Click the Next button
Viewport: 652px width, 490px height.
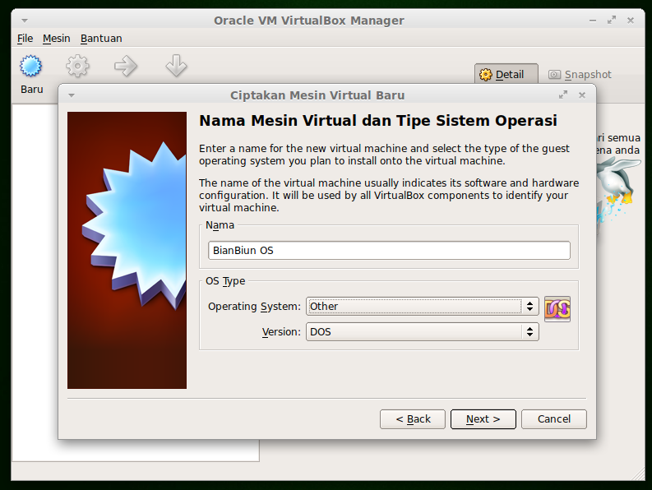point(483,419)
